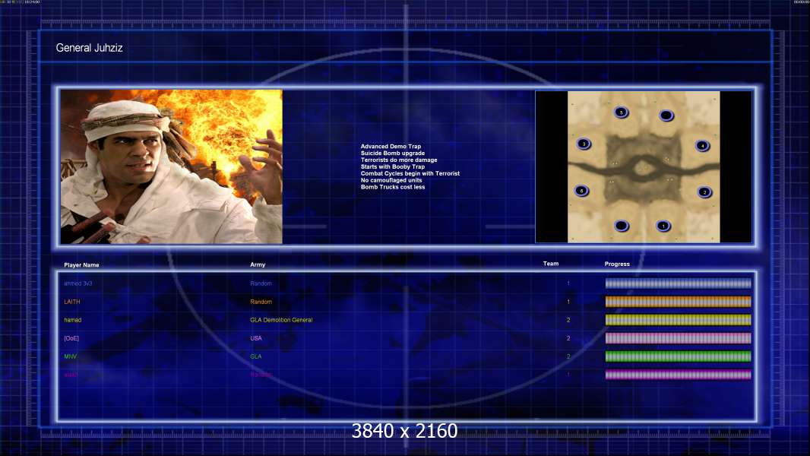Click Terrorists do more damage text
The image size is (810, 456).
pyautogui.click(x=399, y=160)
